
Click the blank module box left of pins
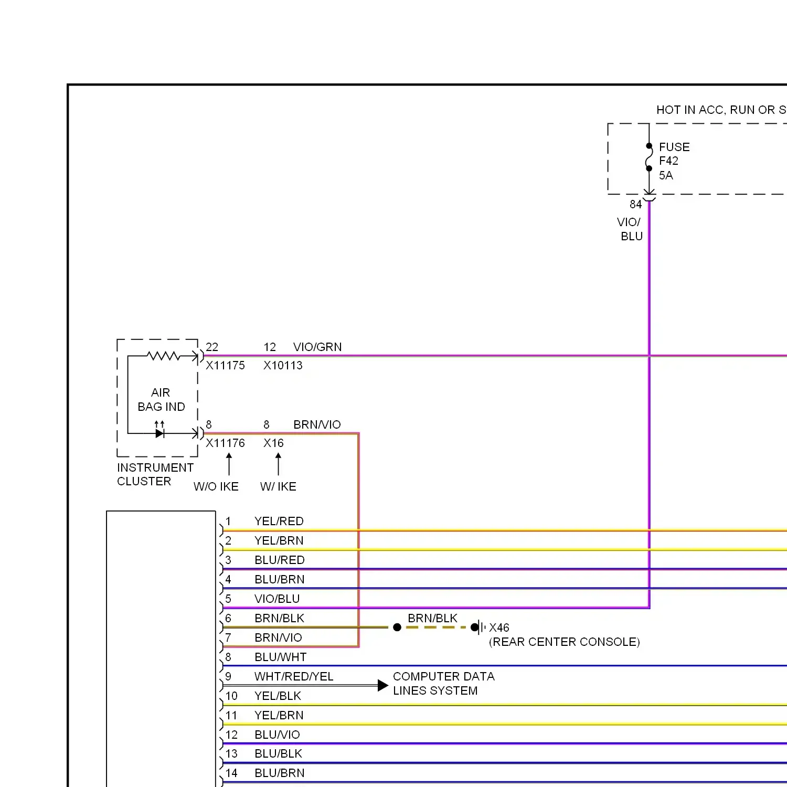[161, 648]
